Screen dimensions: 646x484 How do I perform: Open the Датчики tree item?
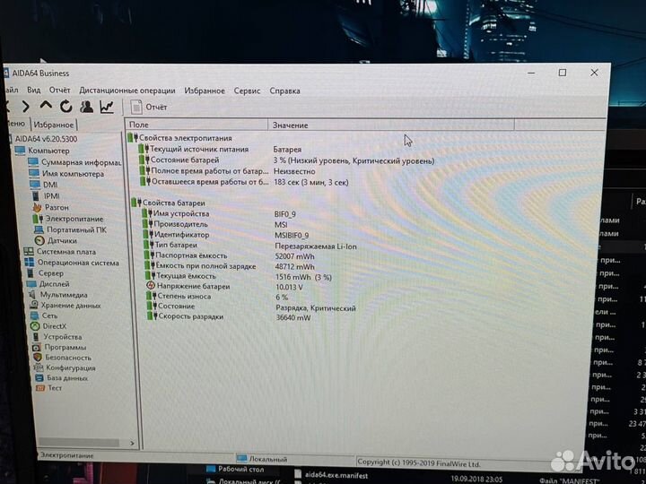[62, 240]
